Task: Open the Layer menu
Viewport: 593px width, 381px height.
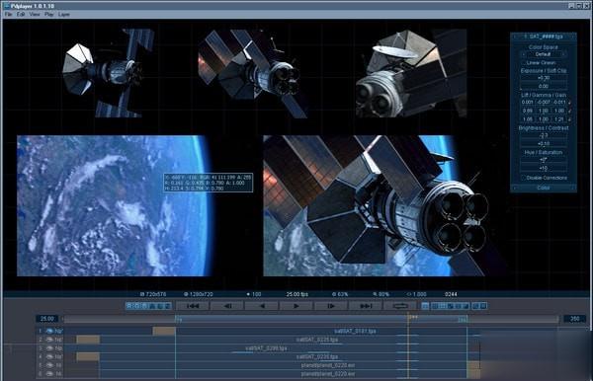Action: [x=64, y=15]
